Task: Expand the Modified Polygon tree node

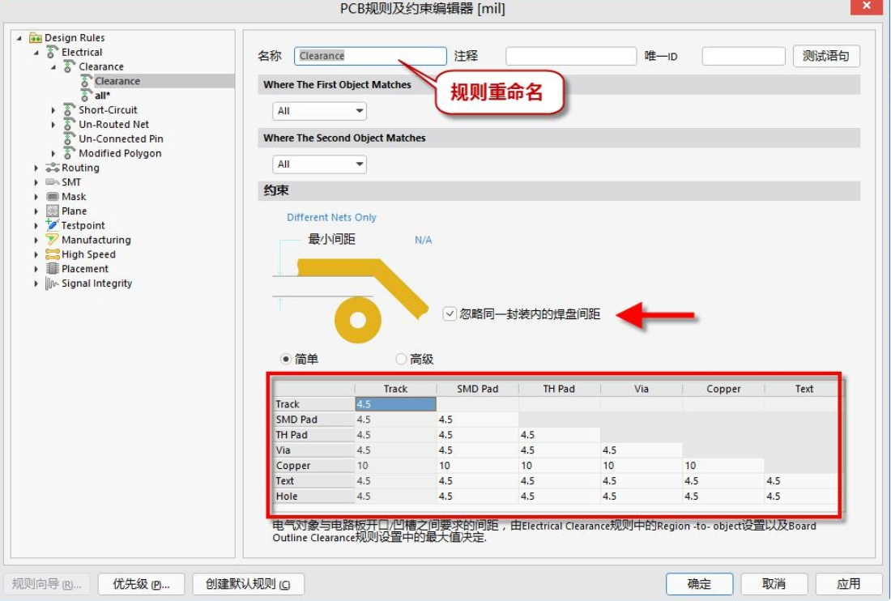Action: (53, 153)
